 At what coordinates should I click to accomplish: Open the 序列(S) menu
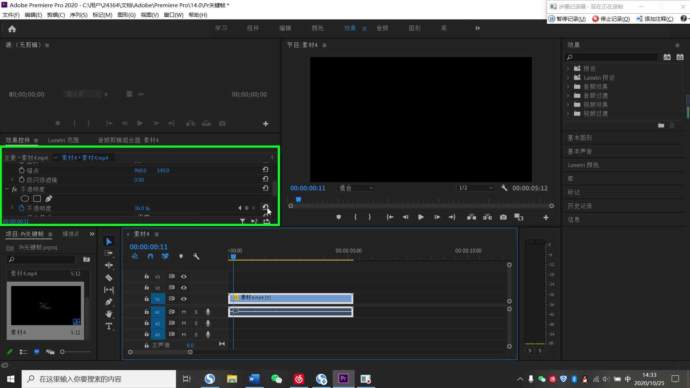click(78, 15)
